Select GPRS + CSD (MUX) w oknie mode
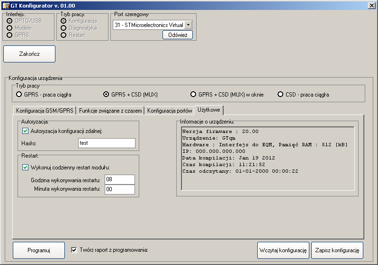378x265 pixels. [193, 95]
